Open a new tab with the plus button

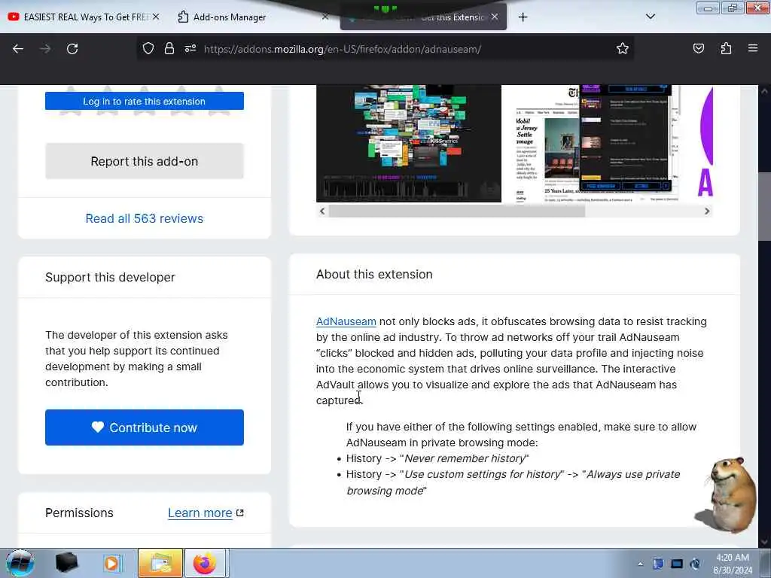click(523, 17)
